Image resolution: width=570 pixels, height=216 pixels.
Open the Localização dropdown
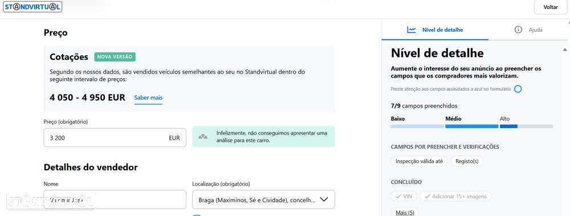263,199
